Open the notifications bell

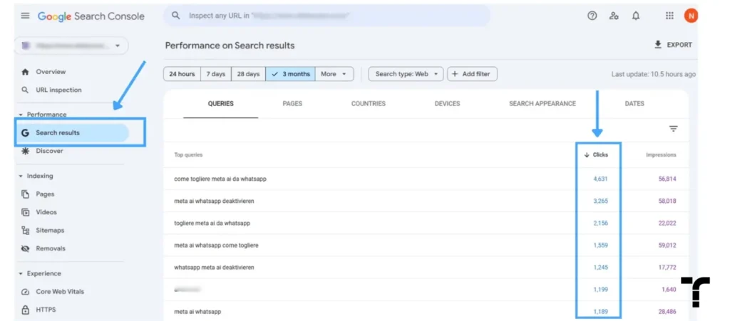[635, 16]
